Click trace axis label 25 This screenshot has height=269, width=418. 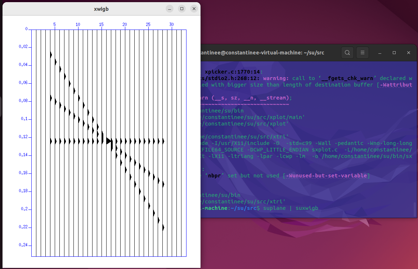coord(148,25)
